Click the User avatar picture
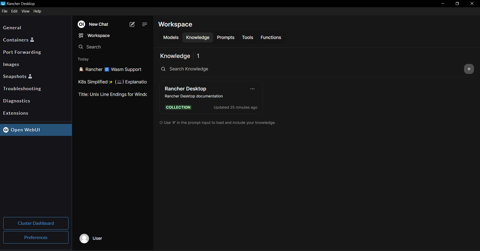This screenshot has height=251, width=480. click(84, 238)
